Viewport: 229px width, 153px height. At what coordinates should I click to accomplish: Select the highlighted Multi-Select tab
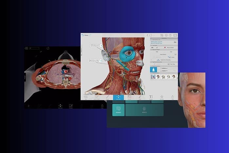[x=118, y=97]
